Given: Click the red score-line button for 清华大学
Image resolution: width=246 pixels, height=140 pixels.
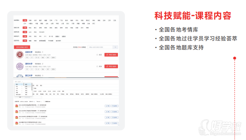Looking at the screenshot, I should pos(111,67).
